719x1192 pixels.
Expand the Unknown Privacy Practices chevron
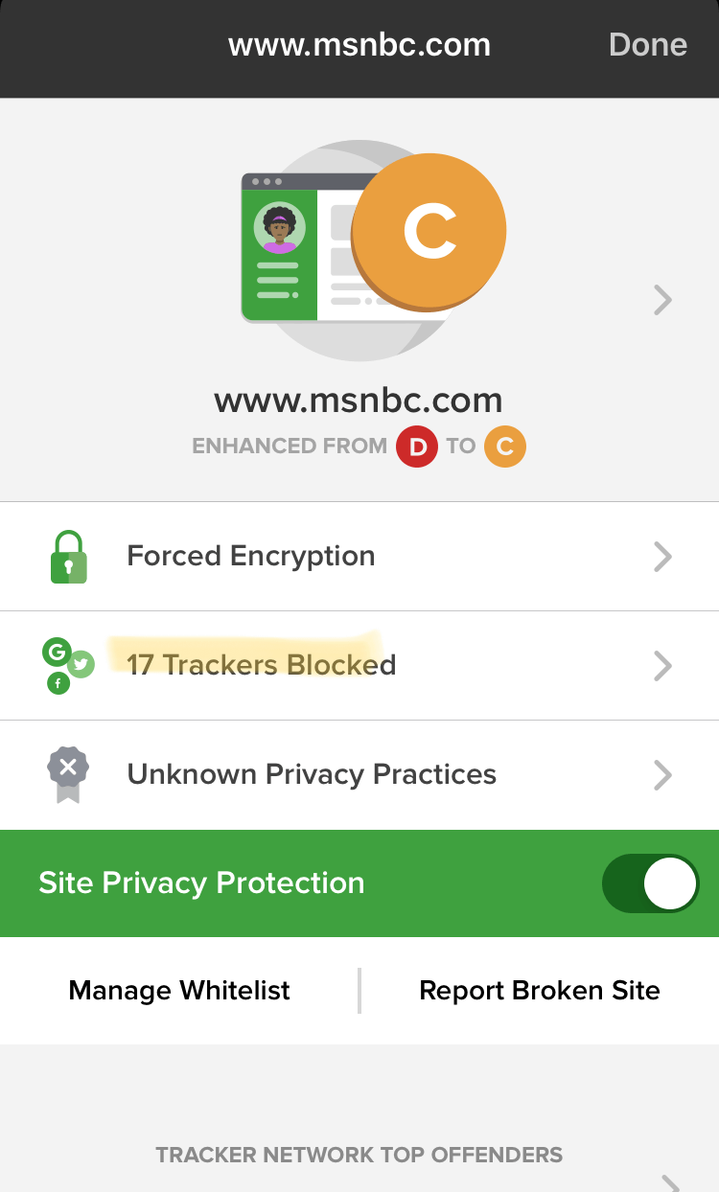point(662,774)
